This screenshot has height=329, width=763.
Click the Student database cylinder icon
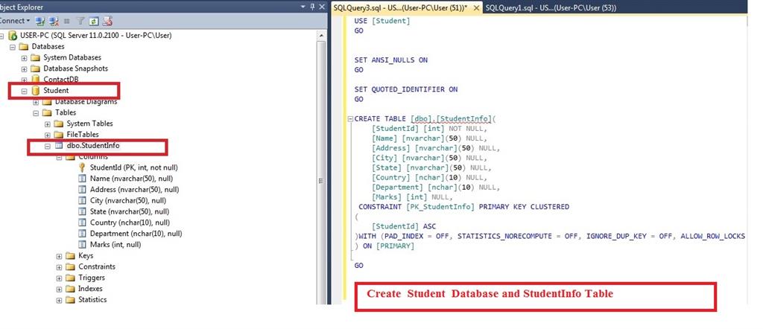(35, 90)
